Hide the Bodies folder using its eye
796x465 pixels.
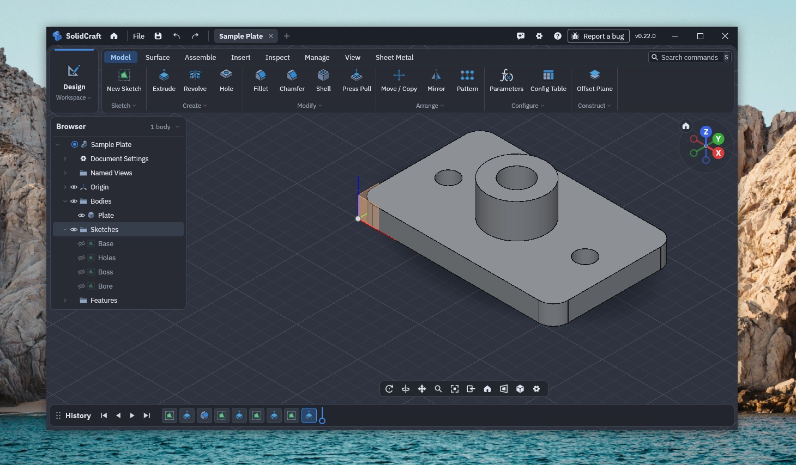pyautogui.click(x=74, y=201)
